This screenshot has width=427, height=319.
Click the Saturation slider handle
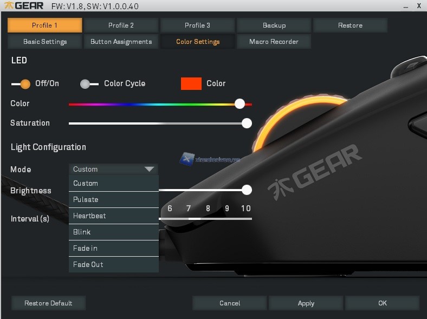tap(247, 123)
